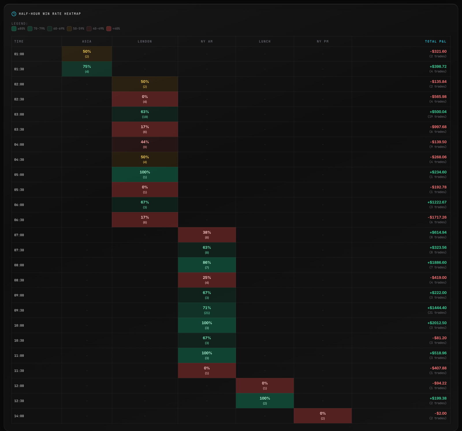Viewport: 462px width, 431px height.
Task: Click the LONDON column header
Action: (145, 42)
